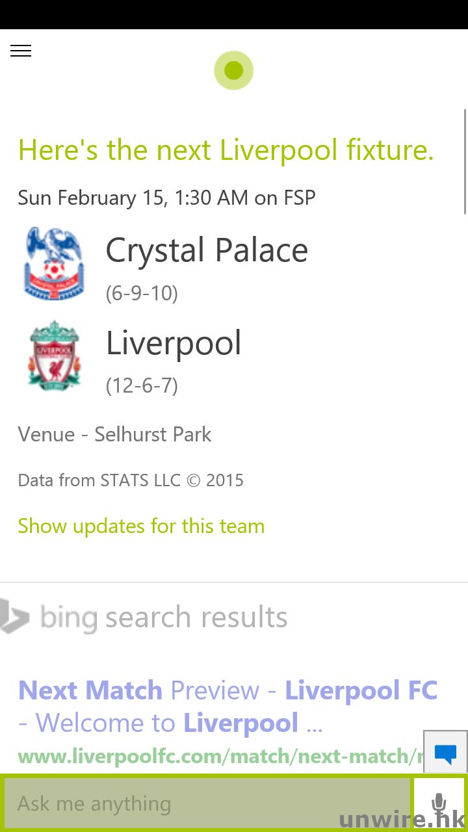Image resolution: width=468 pixels, height=832 pixels.
Task: Click the Crystal Palace club crest
Action: (54, 263)
